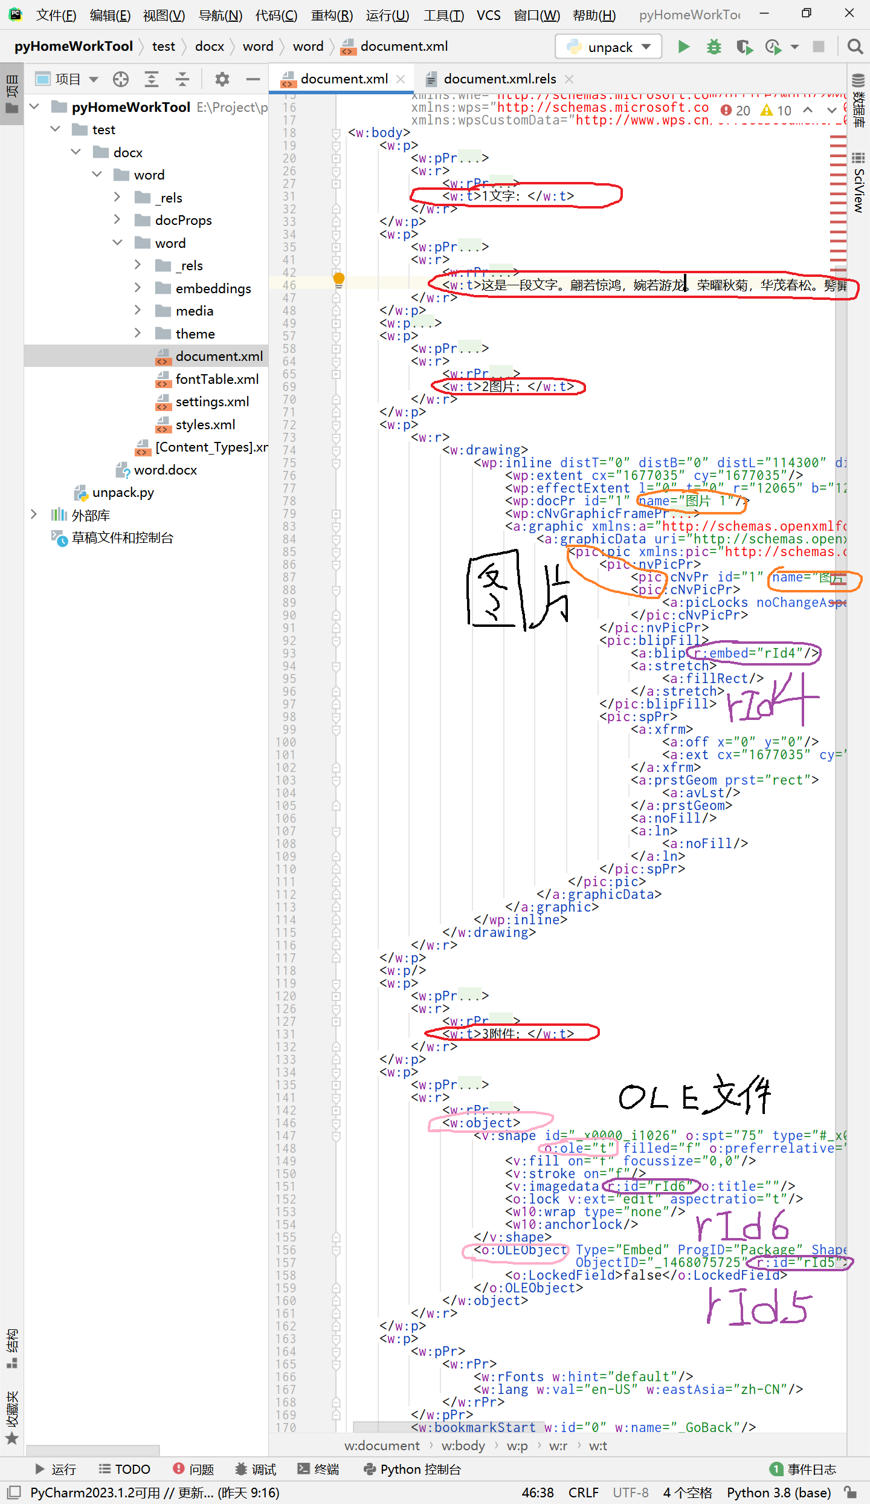870x1504 pixels.
Task: Open the 终端 terminal panel
Action: tap(318, 1470)
